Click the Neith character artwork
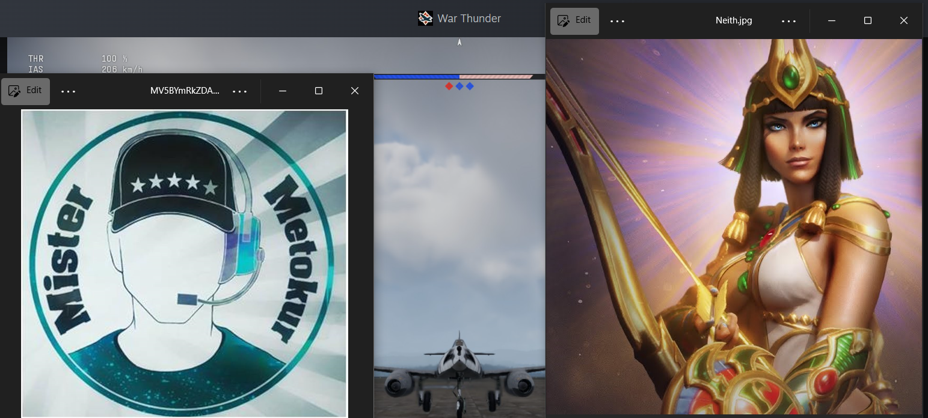This screenshot has width=928, height=418. tap(734, 227)
